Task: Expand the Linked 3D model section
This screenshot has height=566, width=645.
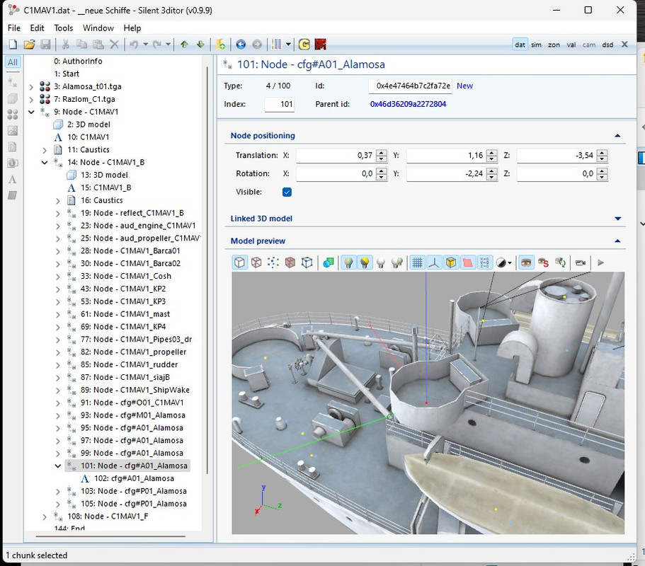Action: pyautogui.click(x=617, y=219)
